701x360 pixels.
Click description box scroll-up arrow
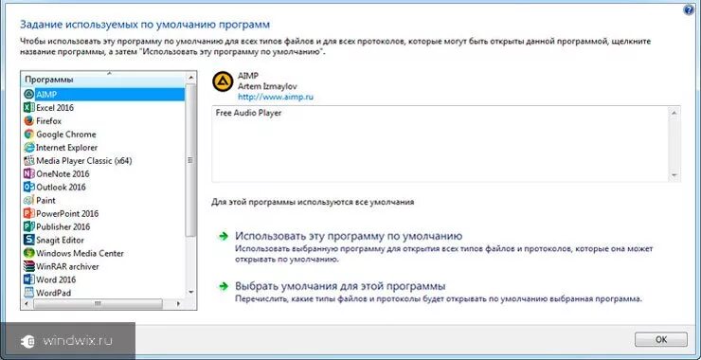coord(674,113)
